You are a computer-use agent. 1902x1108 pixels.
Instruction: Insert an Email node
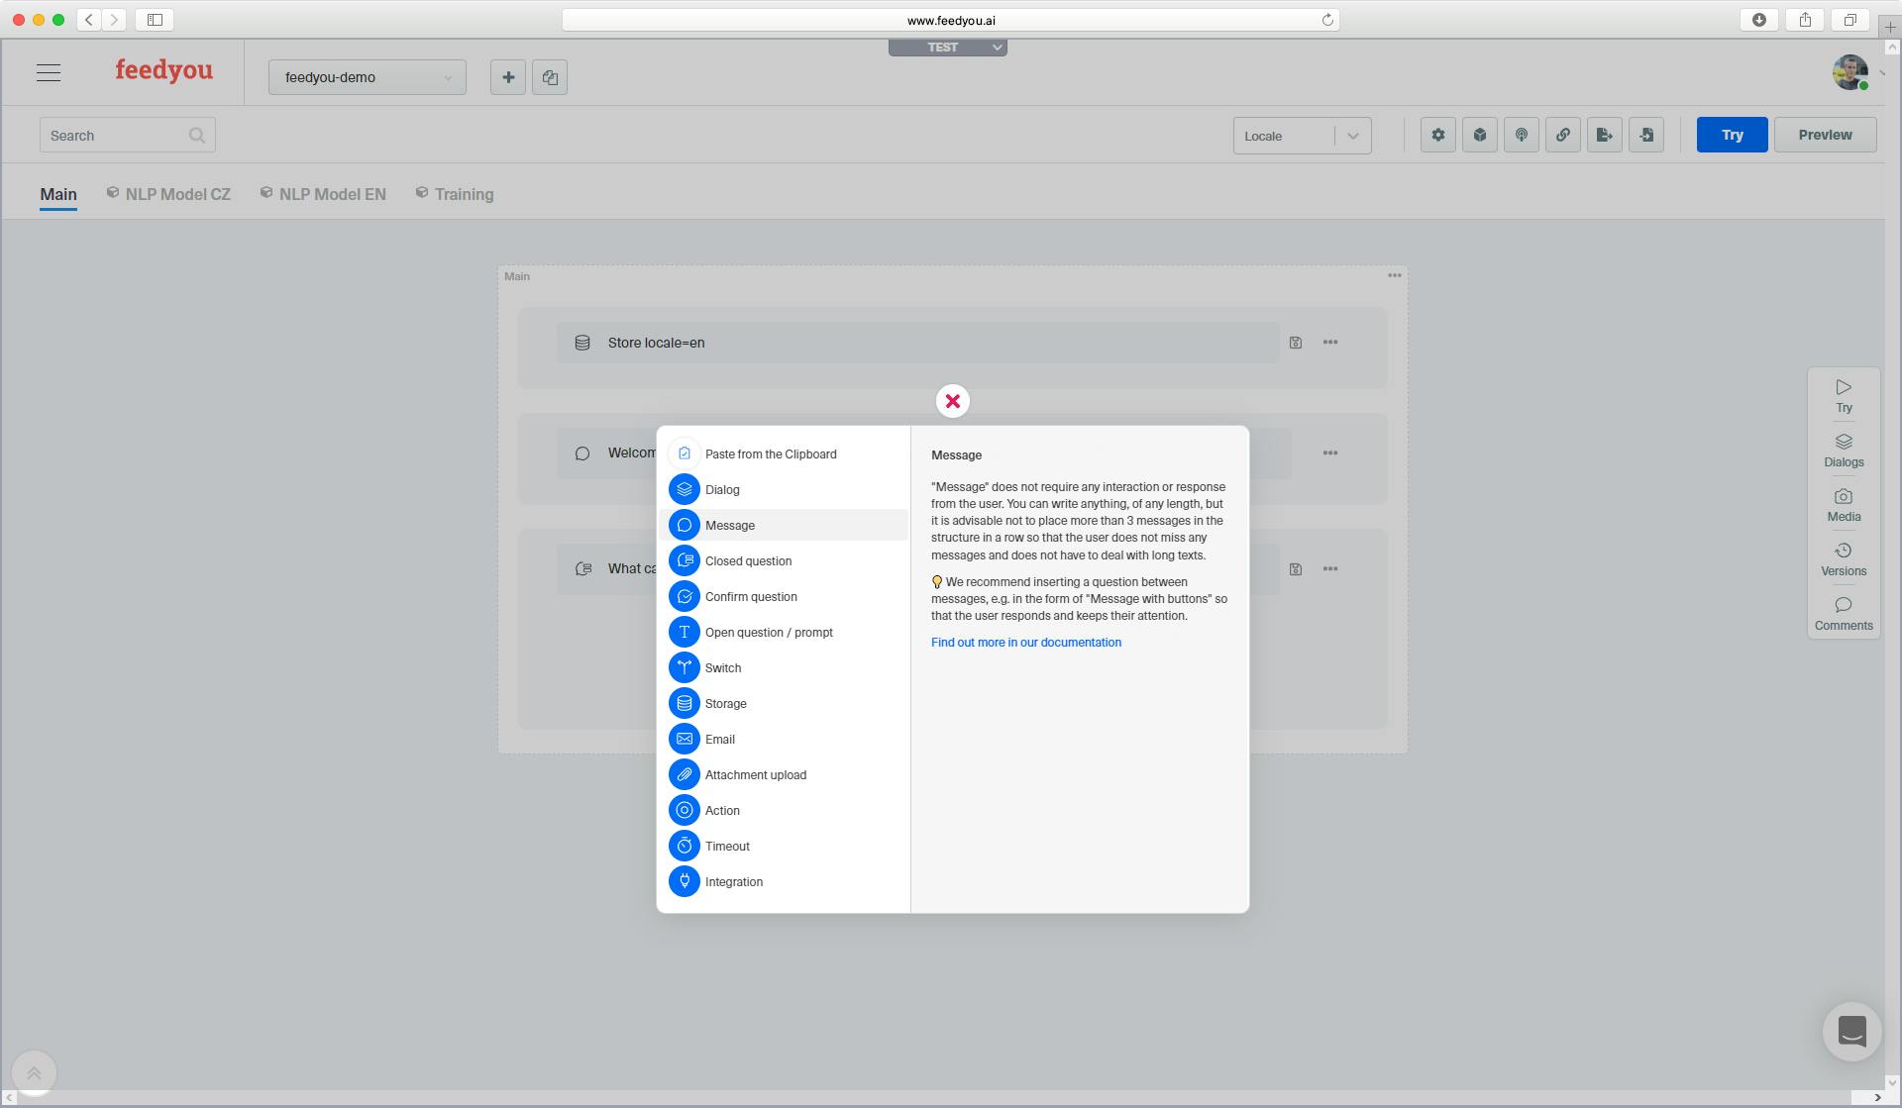[720, 739]
